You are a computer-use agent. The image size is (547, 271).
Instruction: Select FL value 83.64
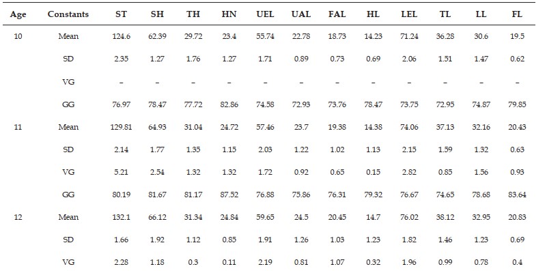(517, 195)
